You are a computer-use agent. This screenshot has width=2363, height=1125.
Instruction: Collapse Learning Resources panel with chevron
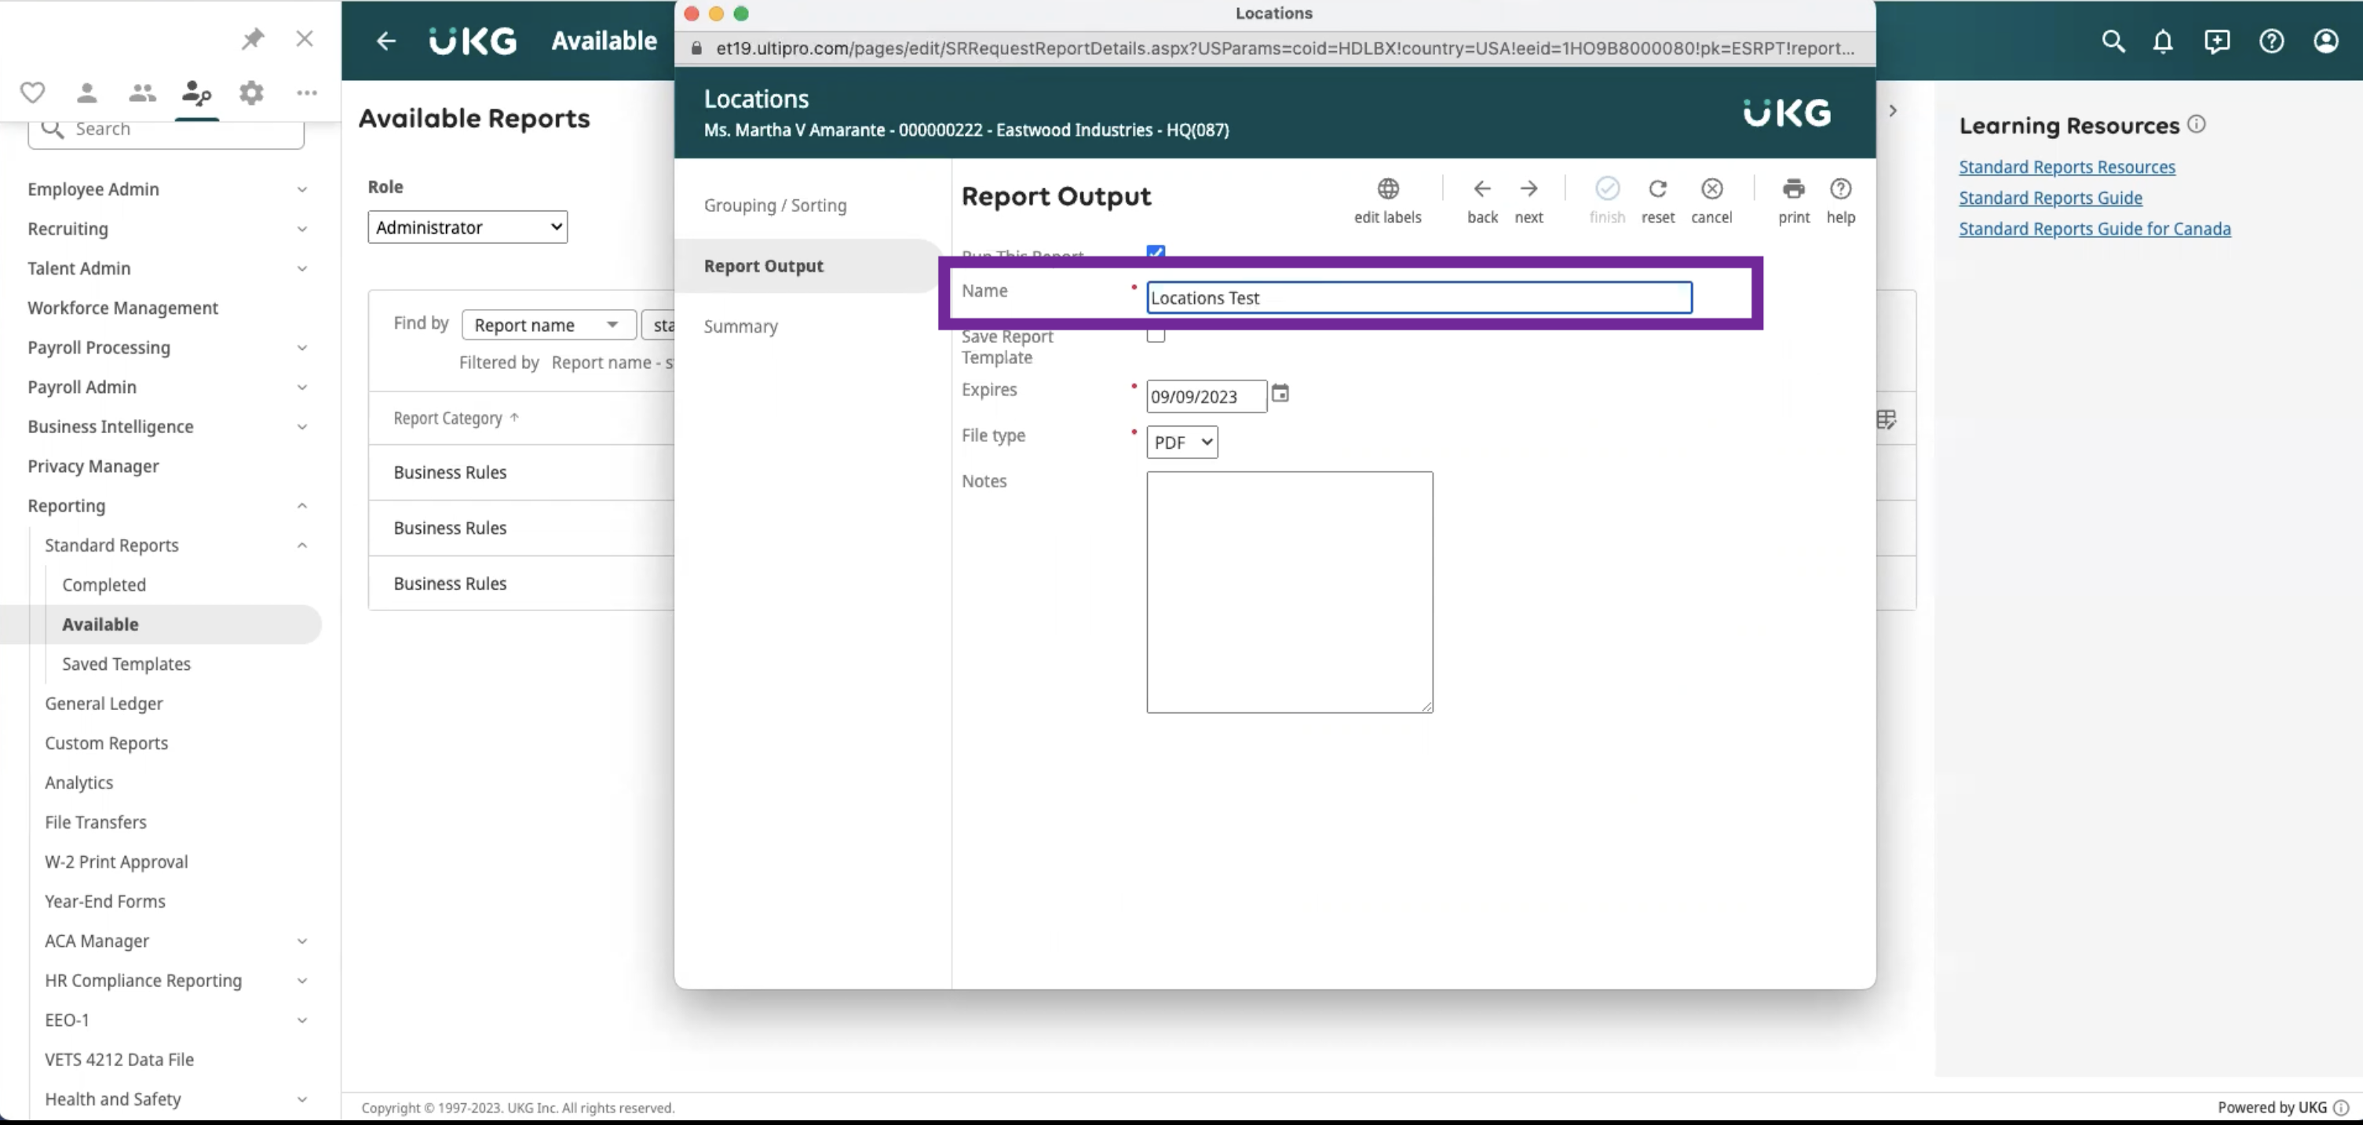pos(1893,110)
